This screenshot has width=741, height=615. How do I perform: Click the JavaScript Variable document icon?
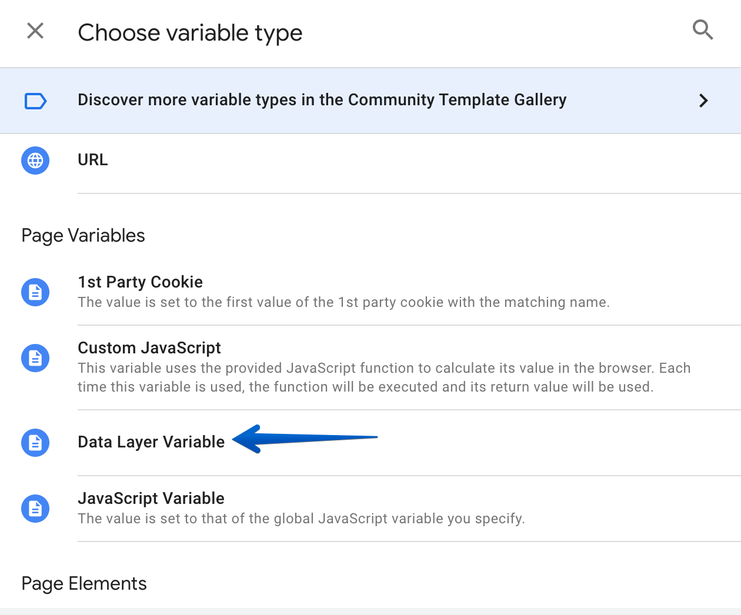tap(35, 509)
